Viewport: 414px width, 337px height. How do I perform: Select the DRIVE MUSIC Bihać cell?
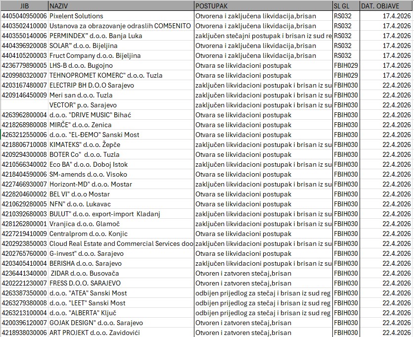(121, 115)
